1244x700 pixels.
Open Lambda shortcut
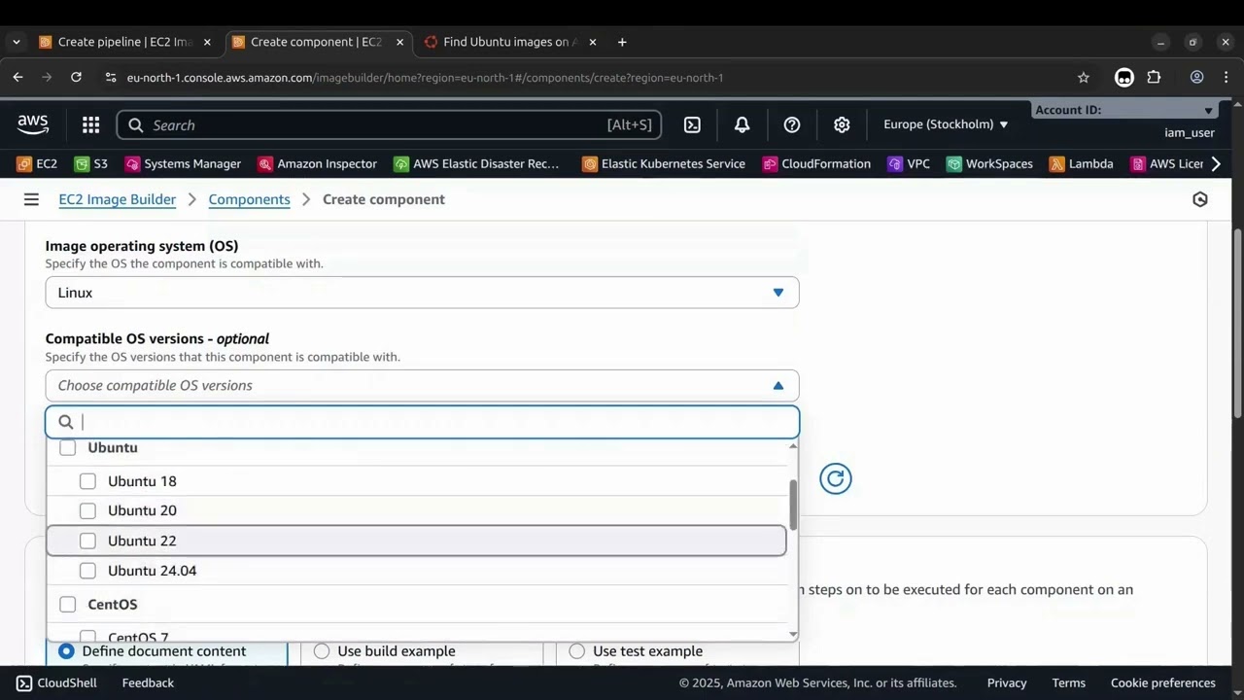[1081, 163]
